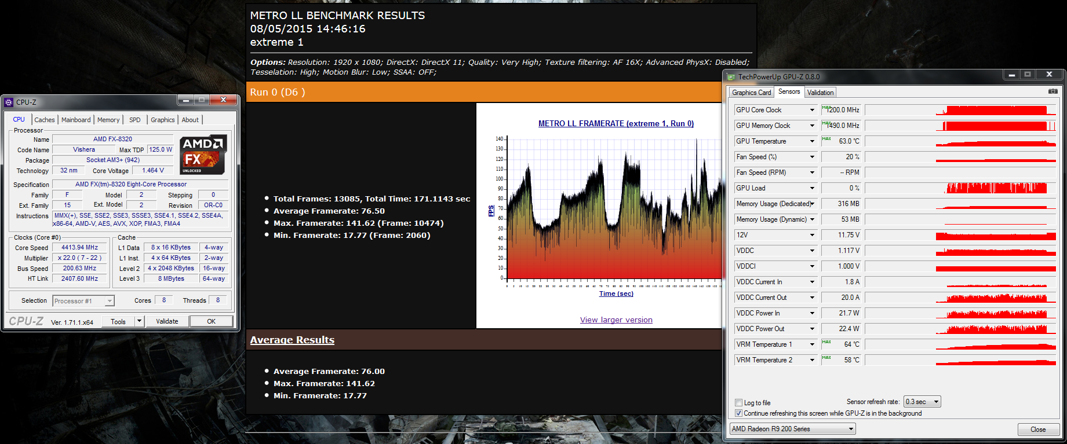Open the GPU Memory Clock sensor dropdown
Screen dimensions: 1067x444
click(812, 126)
